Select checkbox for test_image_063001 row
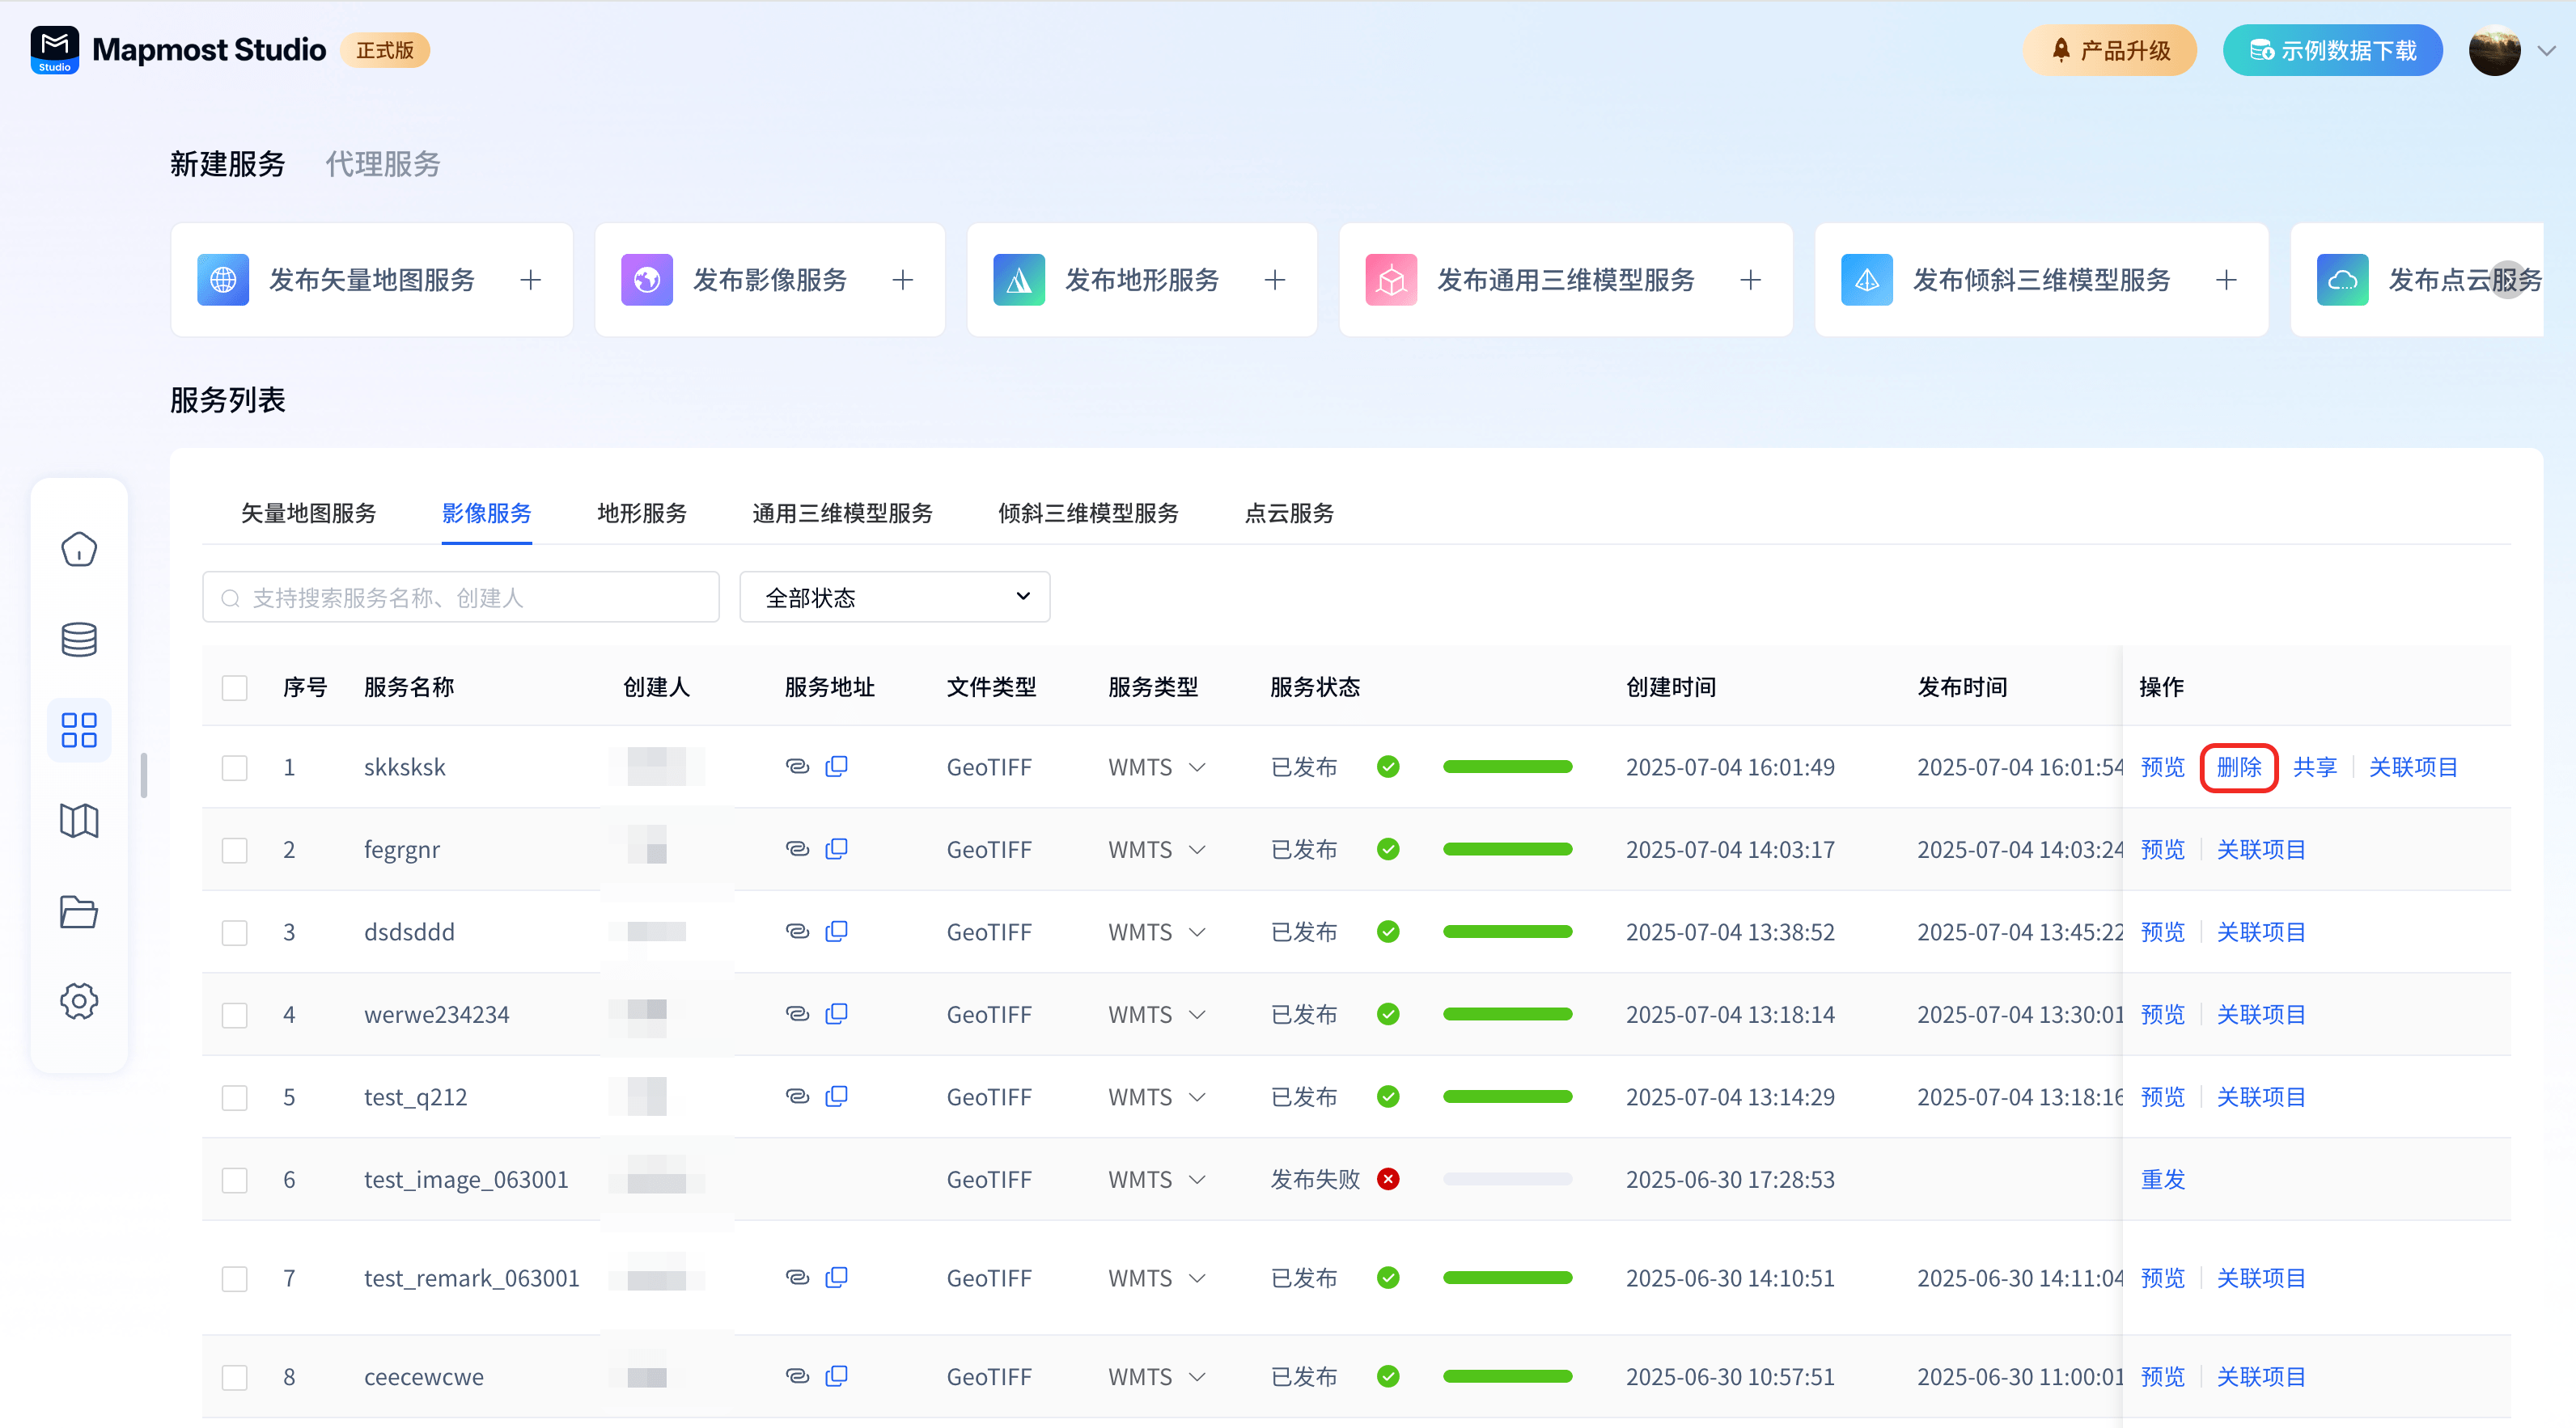 coord(234,1181)
